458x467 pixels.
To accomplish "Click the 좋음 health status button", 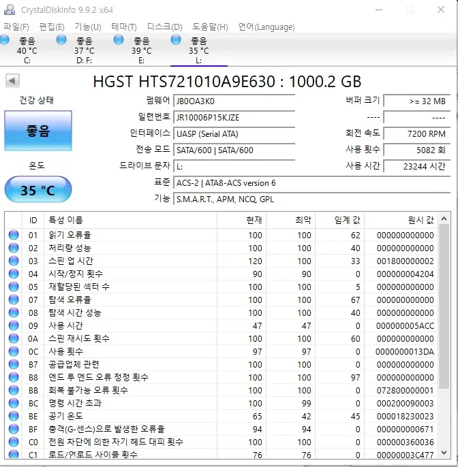I will [x=38, y=131].
